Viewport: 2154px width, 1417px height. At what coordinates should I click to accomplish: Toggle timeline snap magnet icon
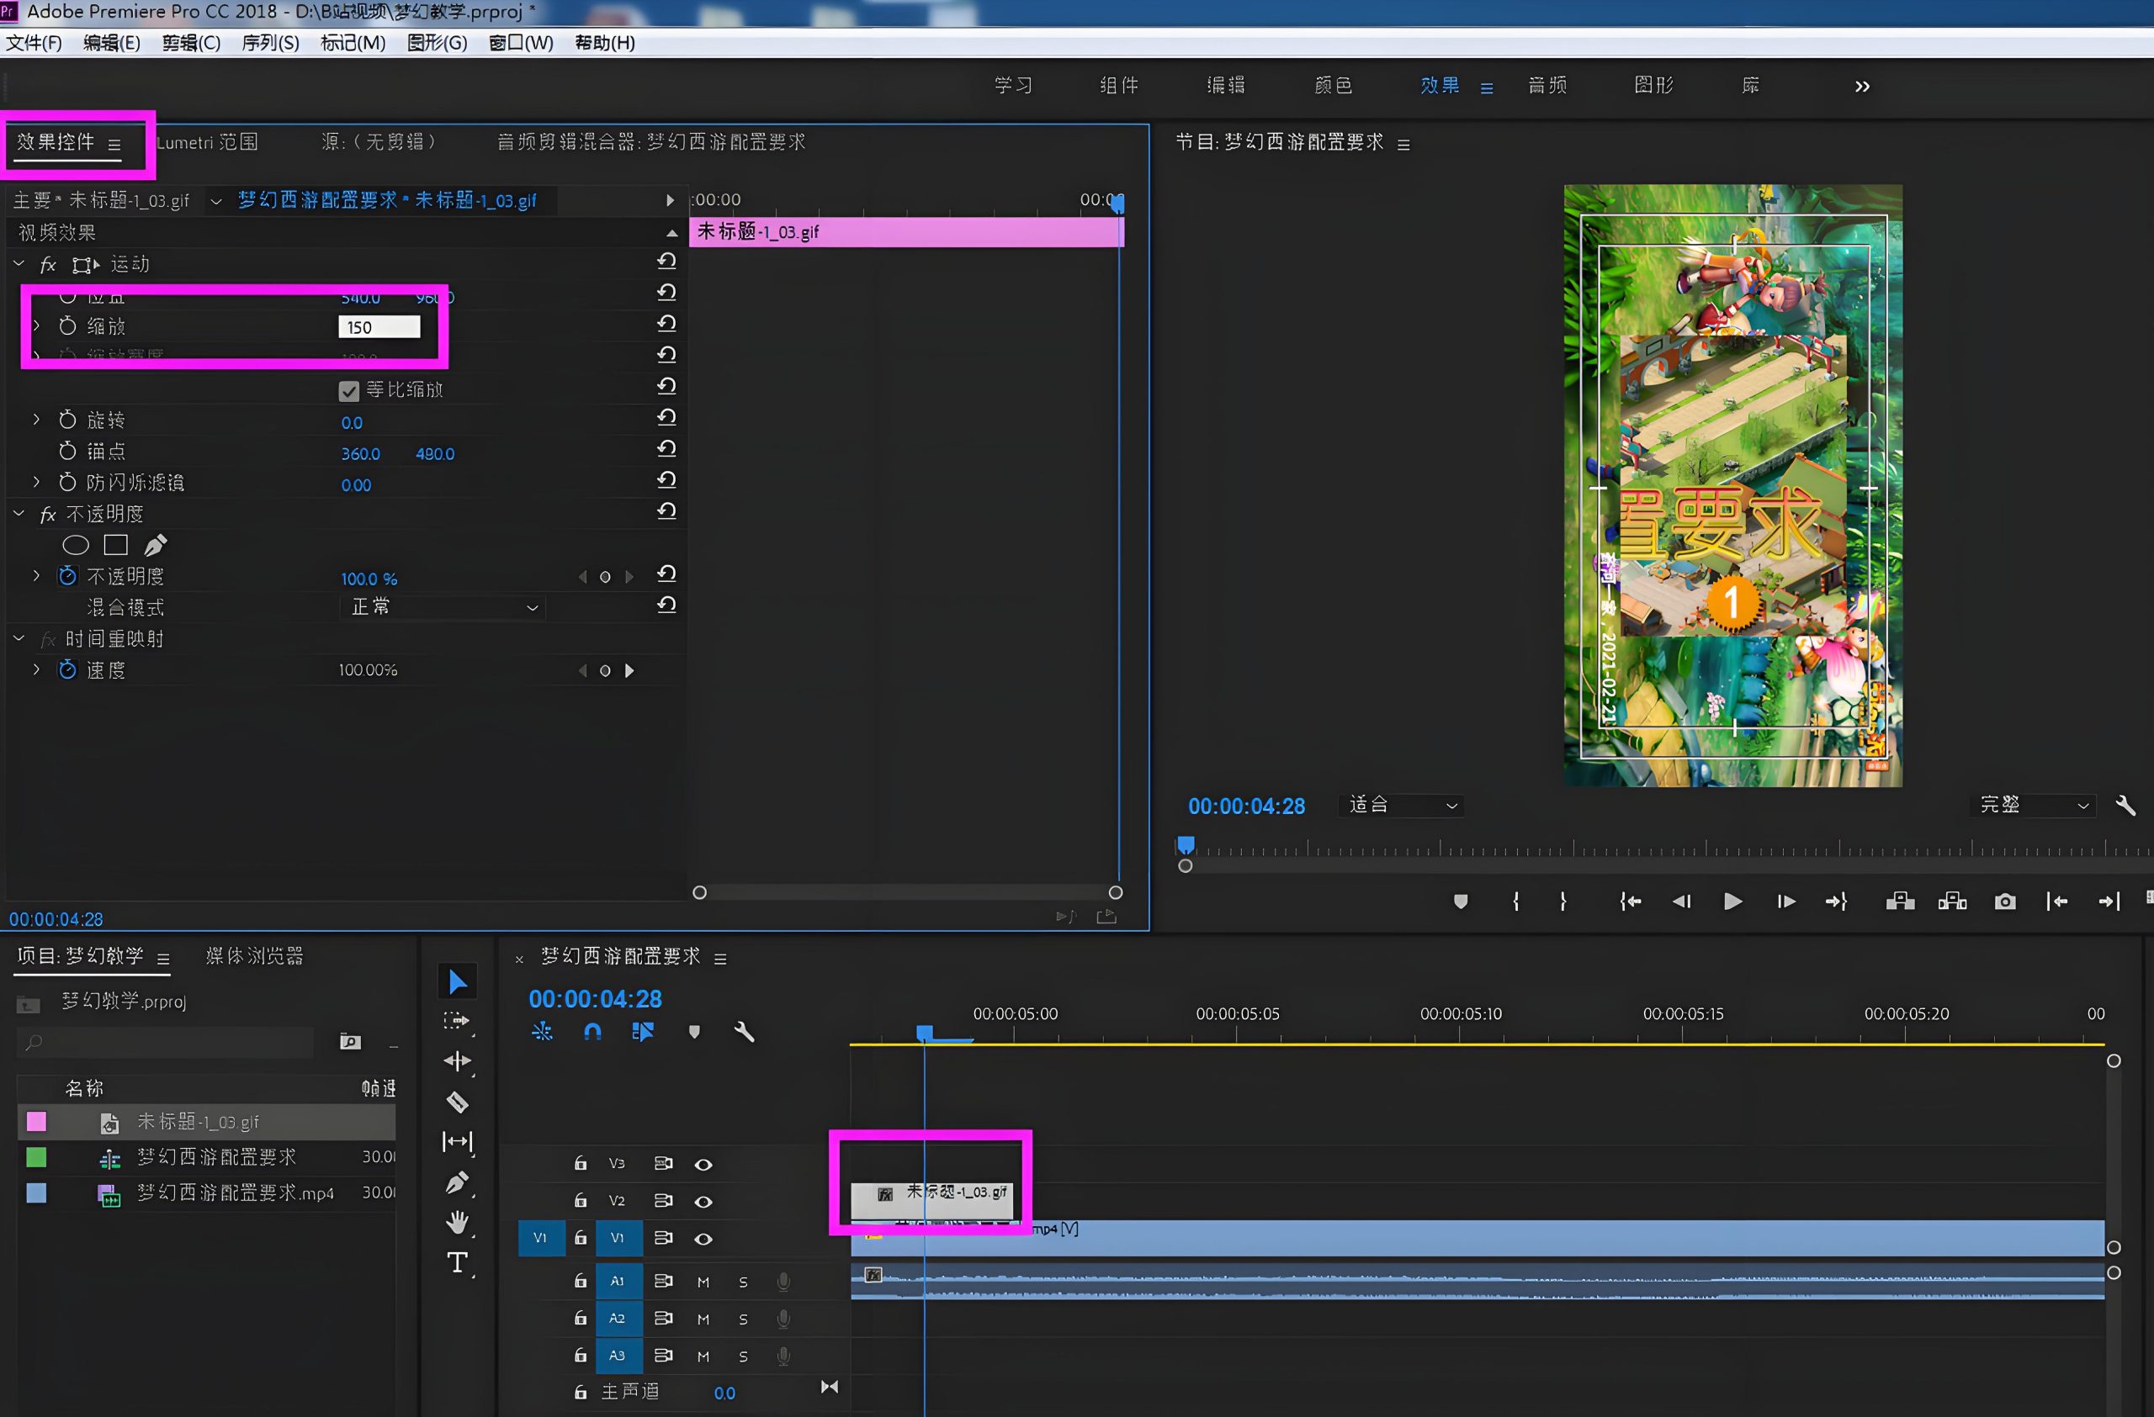593,1032
